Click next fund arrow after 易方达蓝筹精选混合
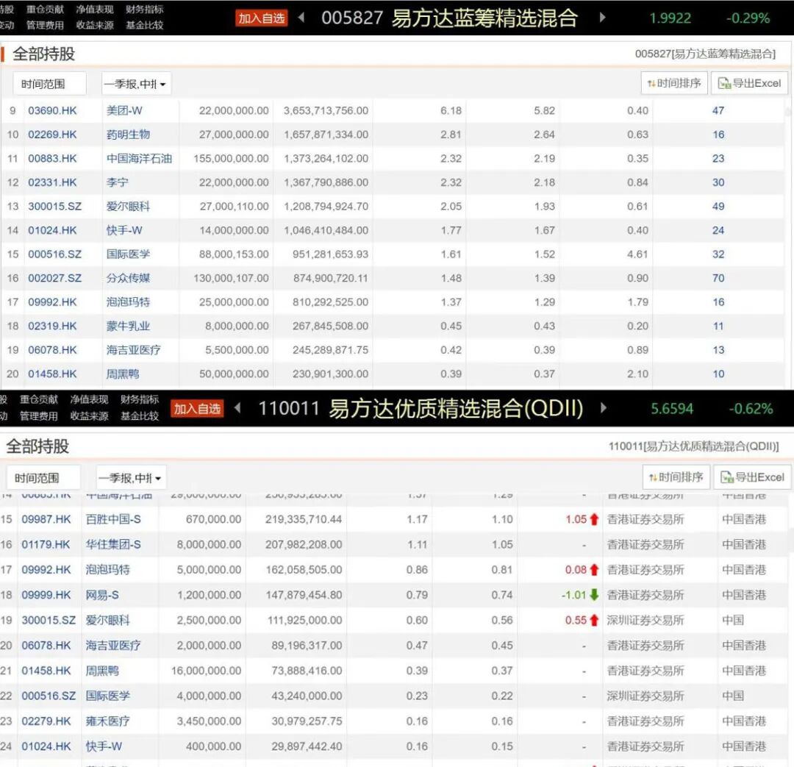 (x=603, y=18)
